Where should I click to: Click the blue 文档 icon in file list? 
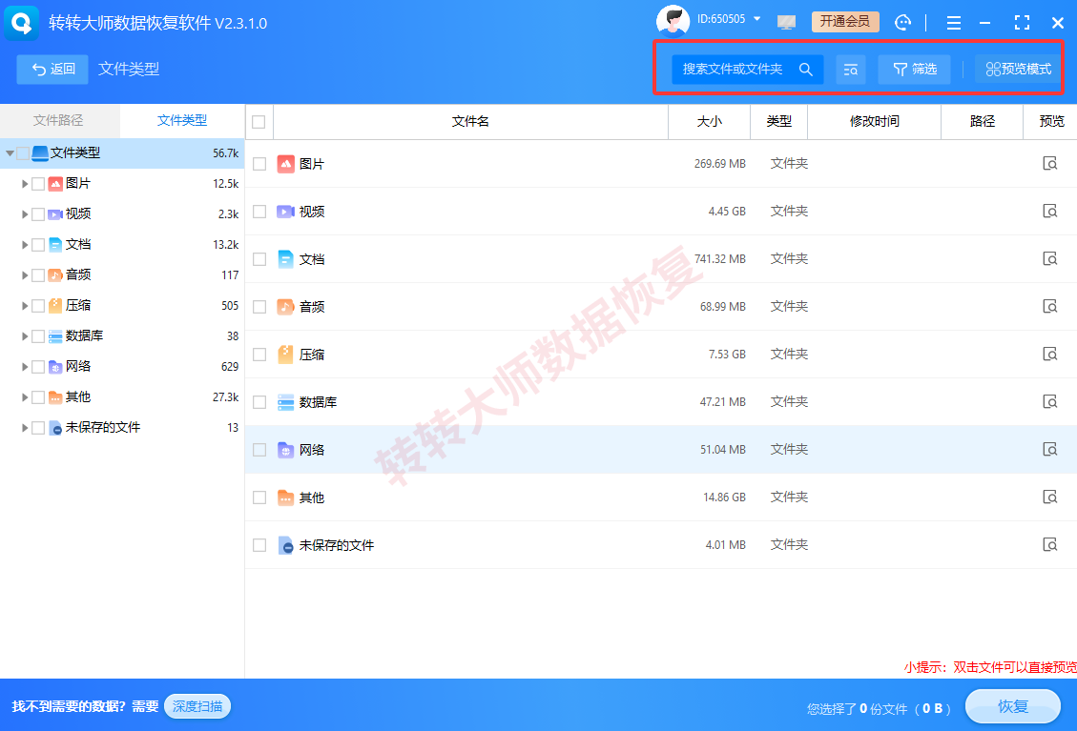point(286,259)
